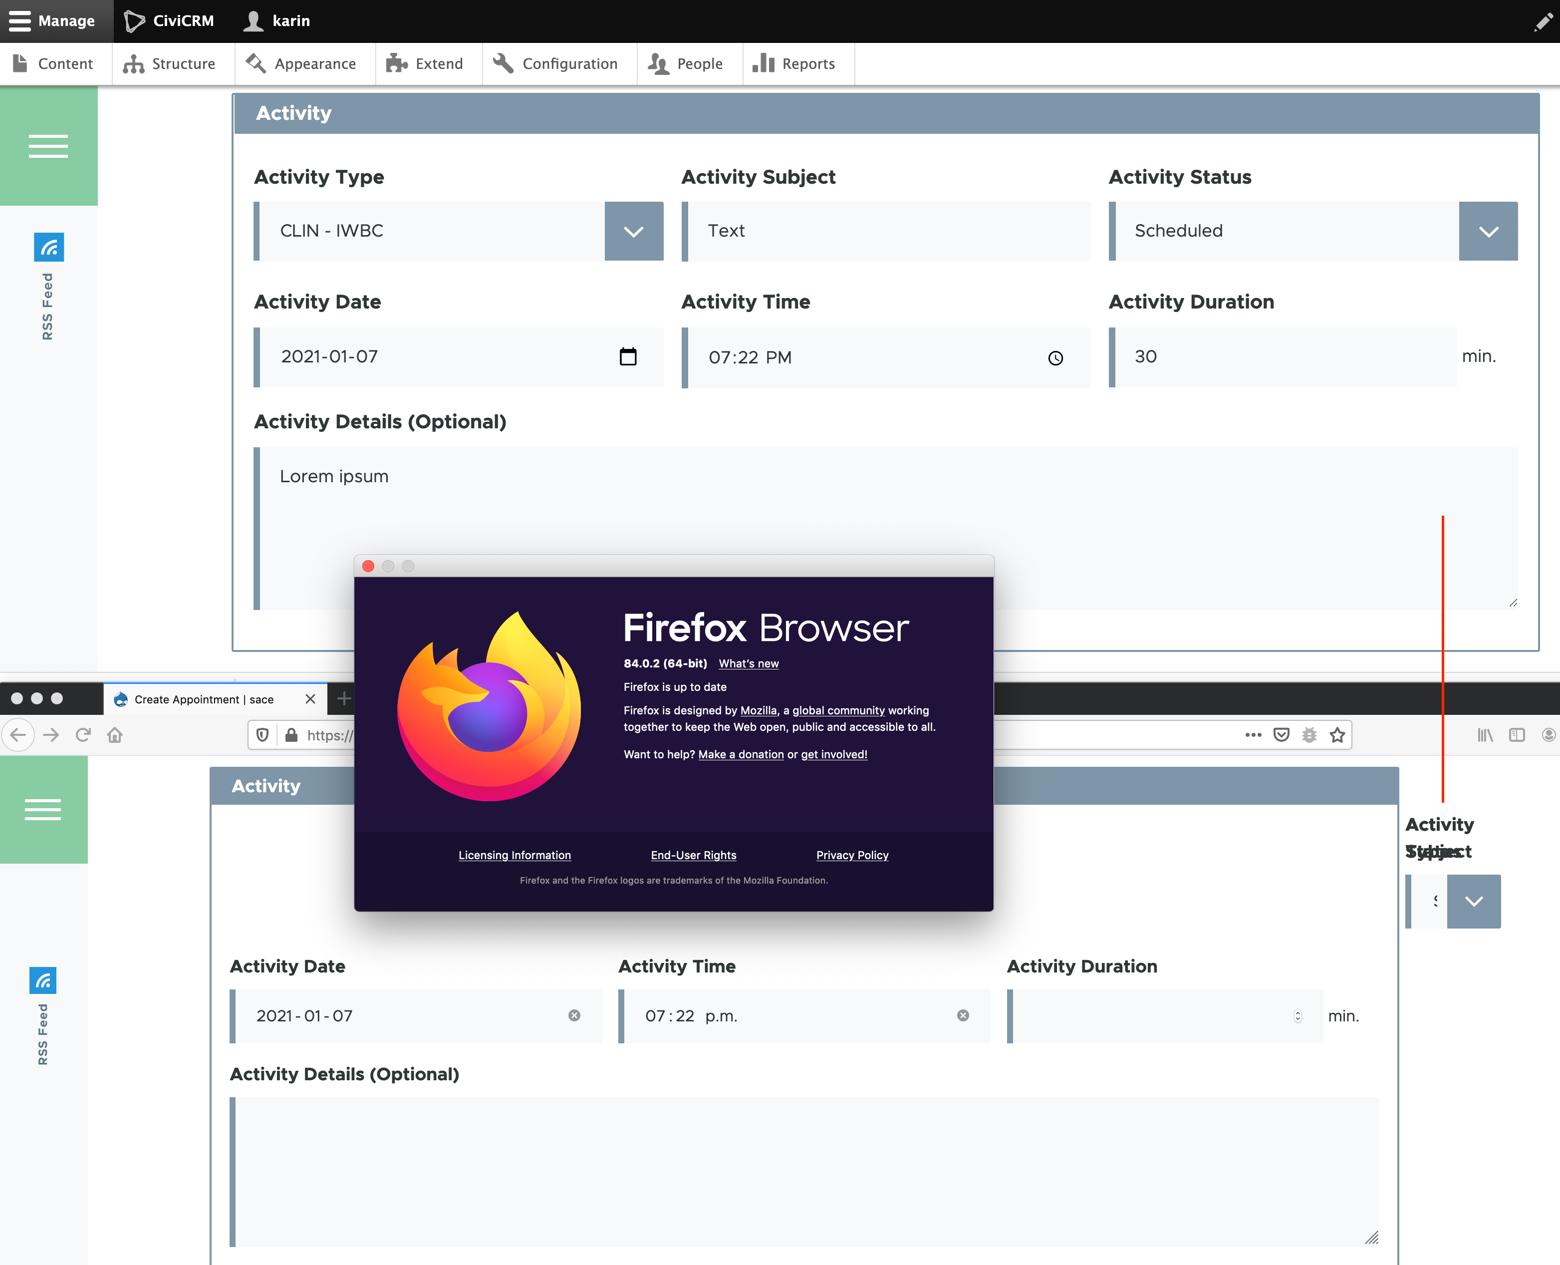Open the Content admin menu
1560x1265 pixels.
[x=54, y=64]
